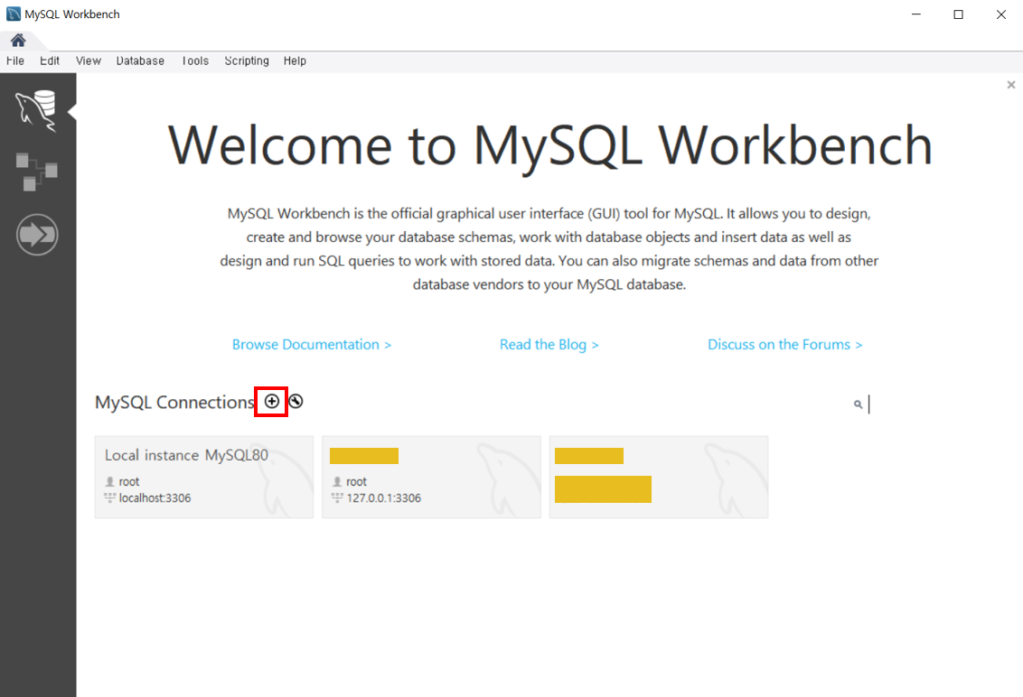
Task: Click the connection search magnifier icon
Action: tap(858, 404)
